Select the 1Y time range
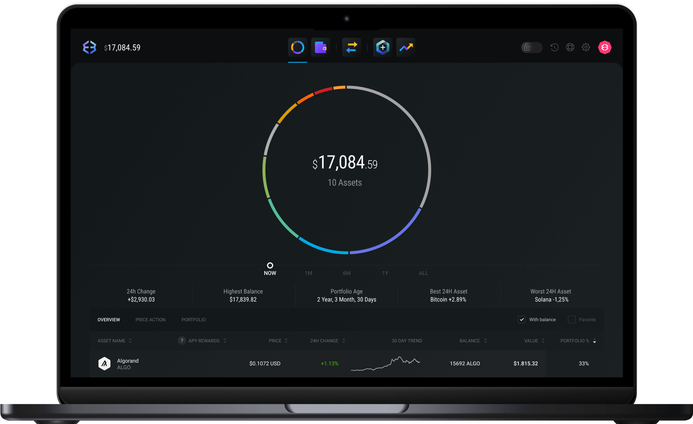693x424 pixels. [x=385, y=273]
